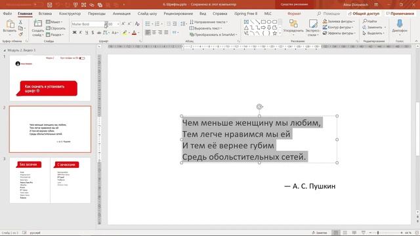Fit slide to current window icon
The height and width of the screenshot is (236, 420).
(x=417, y=233)
